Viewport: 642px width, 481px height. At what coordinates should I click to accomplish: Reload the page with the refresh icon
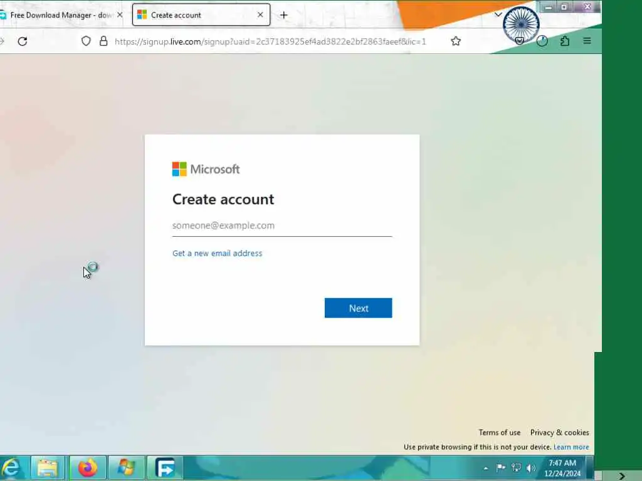coord(23,41)
